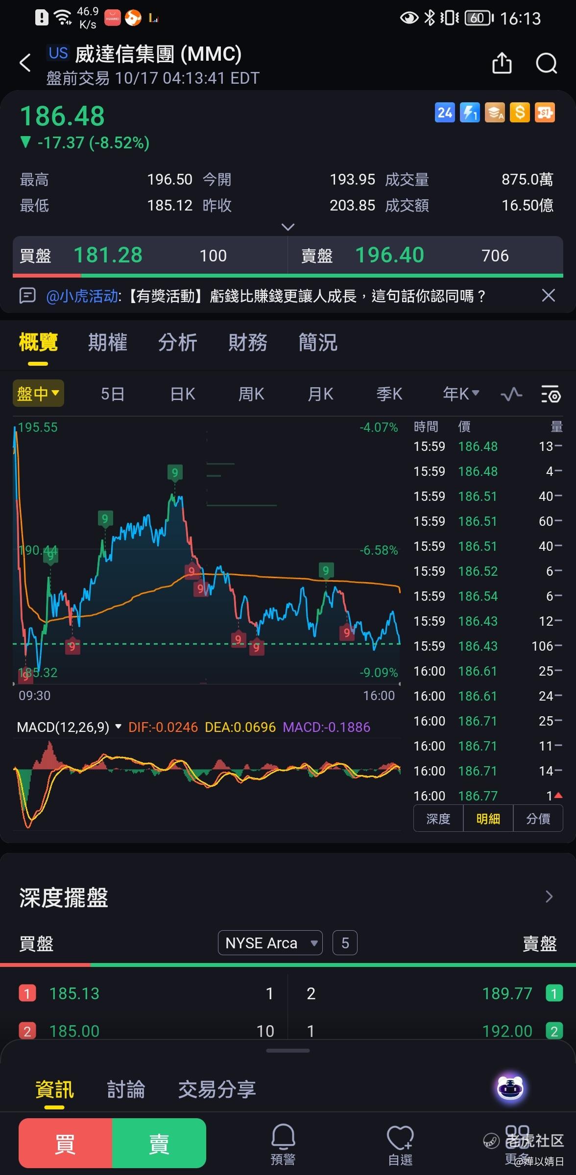
Task: Tap the blue 24-hour trading badge
Action: (445, 113)
